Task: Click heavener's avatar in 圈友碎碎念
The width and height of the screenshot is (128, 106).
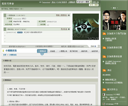Action: click(x=104, y=95)
